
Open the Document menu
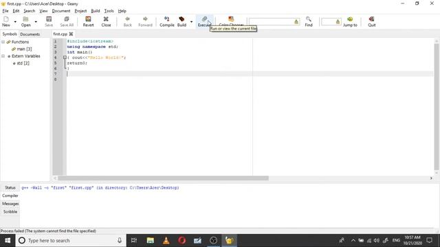coord(61,11)
